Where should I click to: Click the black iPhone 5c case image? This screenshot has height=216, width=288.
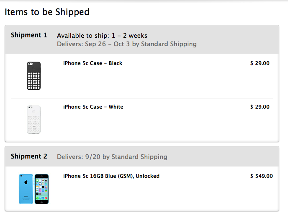(x=34, y=76)
